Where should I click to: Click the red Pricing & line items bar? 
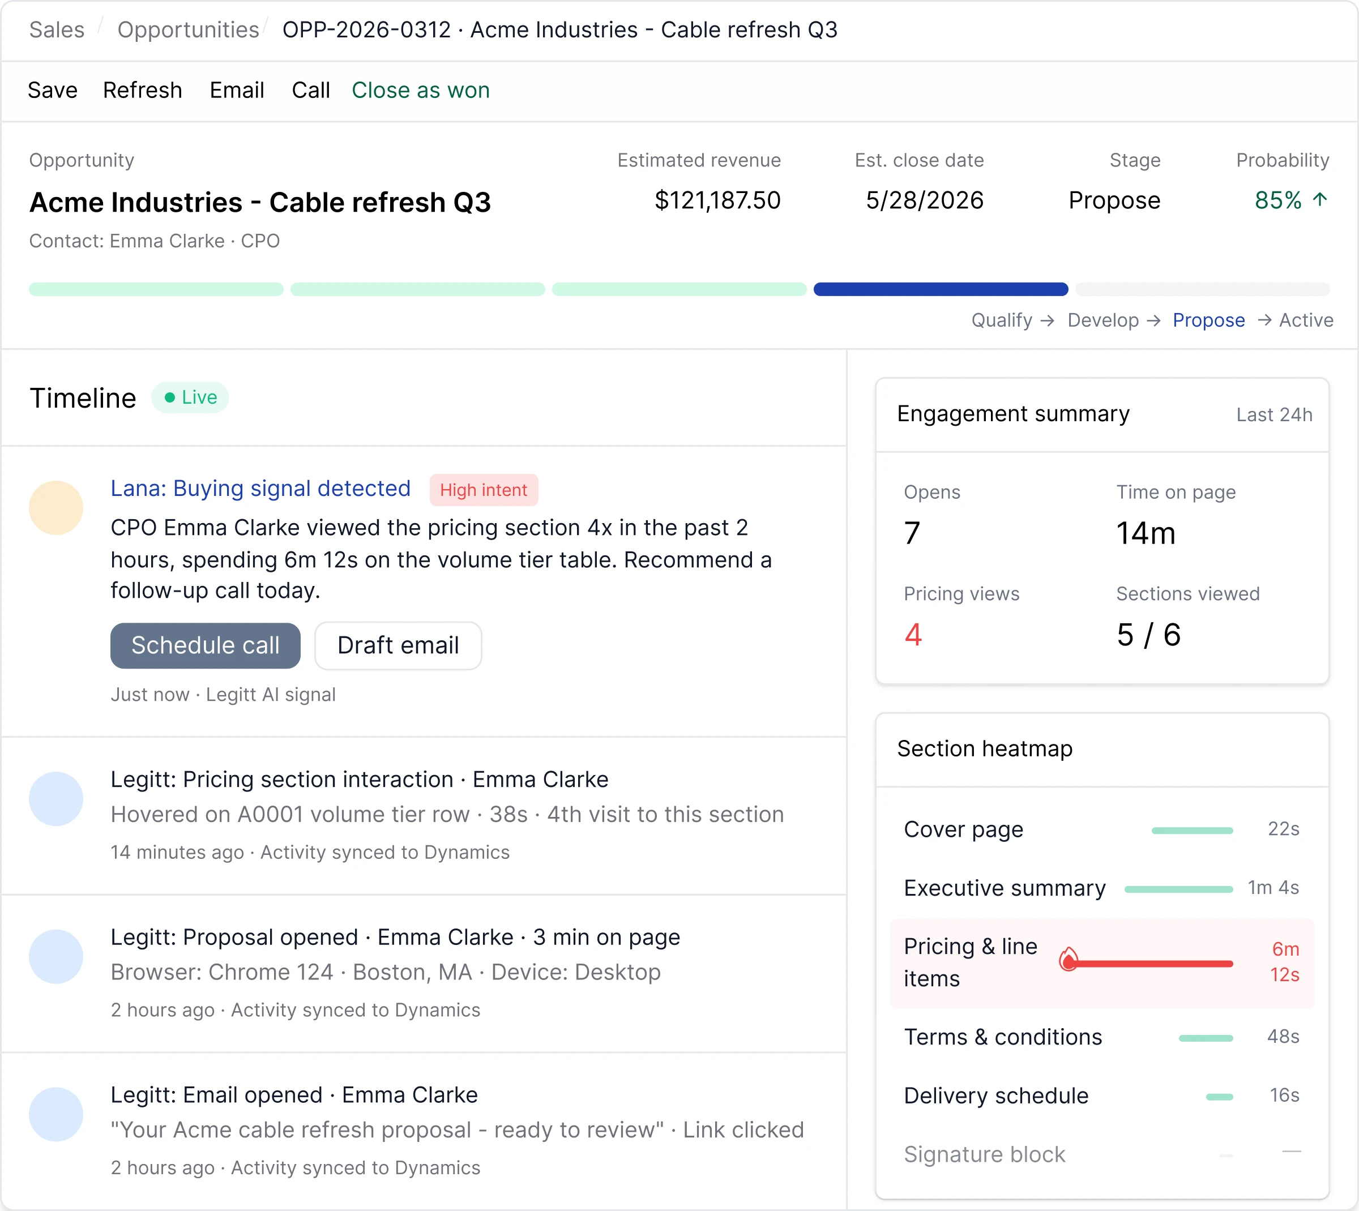click(1151, 964)
